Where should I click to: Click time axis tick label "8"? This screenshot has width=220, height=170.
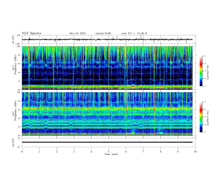coord(161,152)
